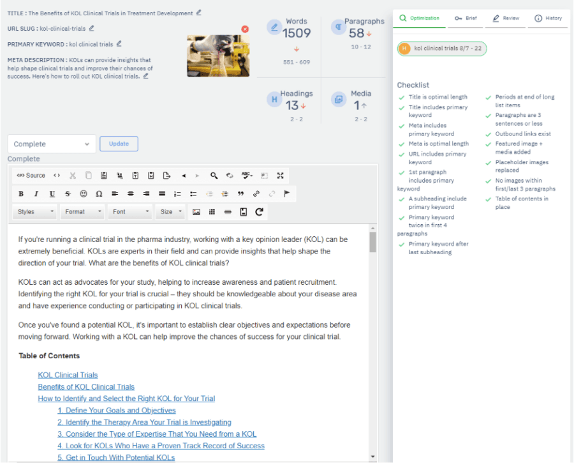
Task: Open the Benefits of KOL Clinical Trials link
Action: click(86, 387)
